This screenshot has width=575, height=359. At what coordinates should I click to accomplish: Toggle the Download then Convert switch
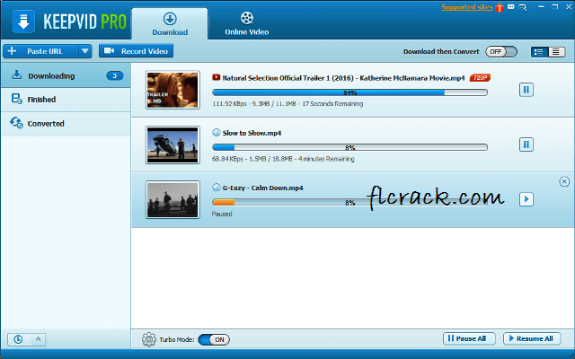pyautogui.click(x=501, y=52)
